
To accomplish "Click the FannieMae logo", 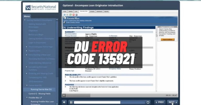I will pyautogui.click(x=72, y=18).
